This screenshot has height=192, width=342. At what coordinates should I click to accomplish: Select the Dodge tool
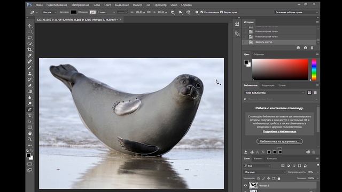pos(30,103)
